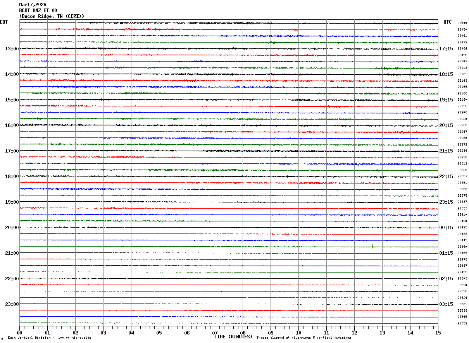Click the 03 minute axis tick label
Viewport: 469px width, 343px height.
103,333
